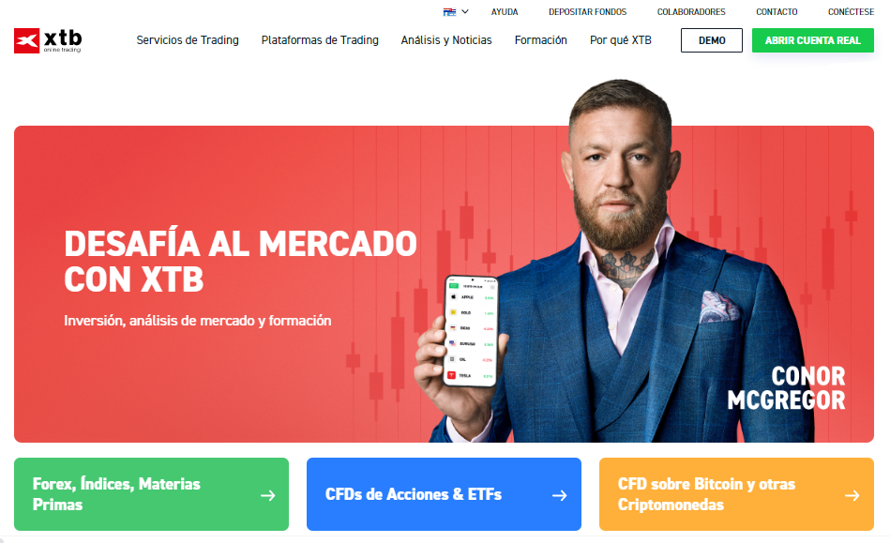The height and width of the screenshot is (543, 890).
Task: Click the language flag icon
Action: [449, 12]
